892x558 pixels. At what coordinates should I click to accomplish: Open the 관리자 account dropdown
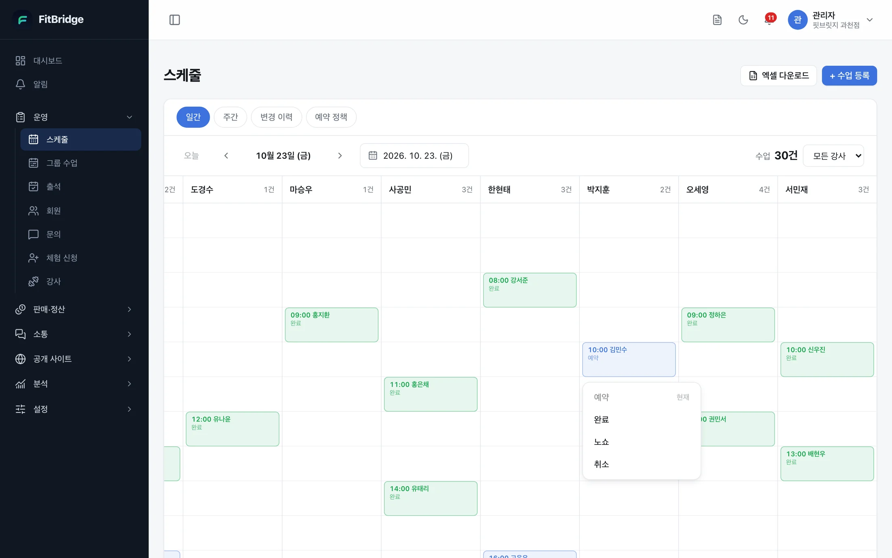tap(830, 20)
